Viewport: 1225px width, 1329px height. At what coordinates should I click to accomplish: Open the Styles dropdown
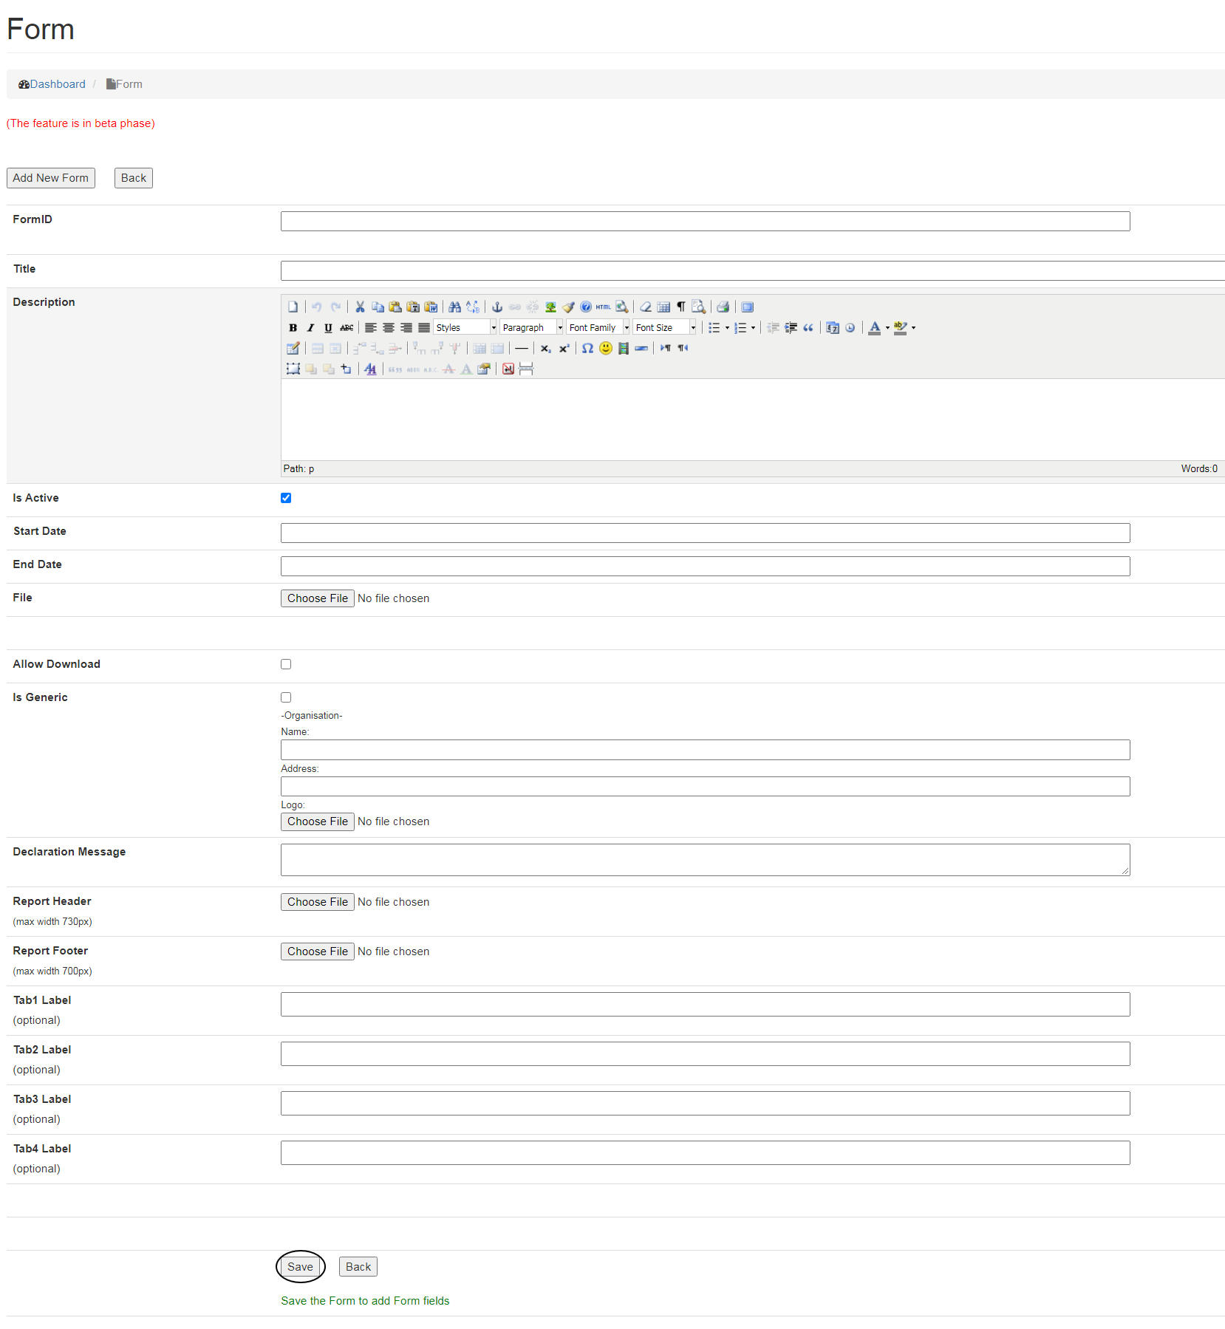click(x=465, y=328)
